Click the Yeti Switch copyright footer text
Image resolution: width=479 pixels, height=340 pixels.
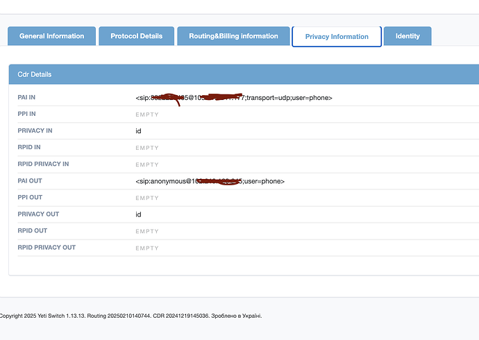click(x=131, y=316)
